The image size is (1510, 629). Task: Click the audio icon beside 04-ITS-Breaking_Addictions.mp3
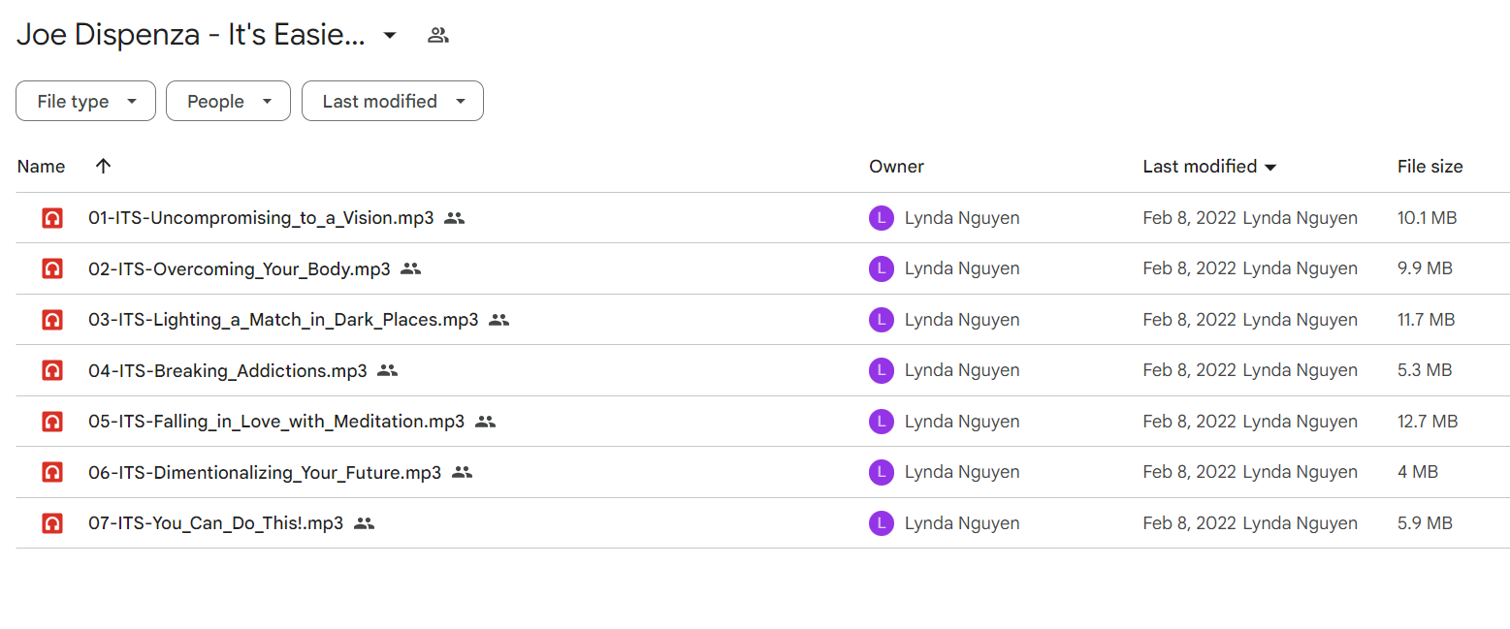point(52,370)
